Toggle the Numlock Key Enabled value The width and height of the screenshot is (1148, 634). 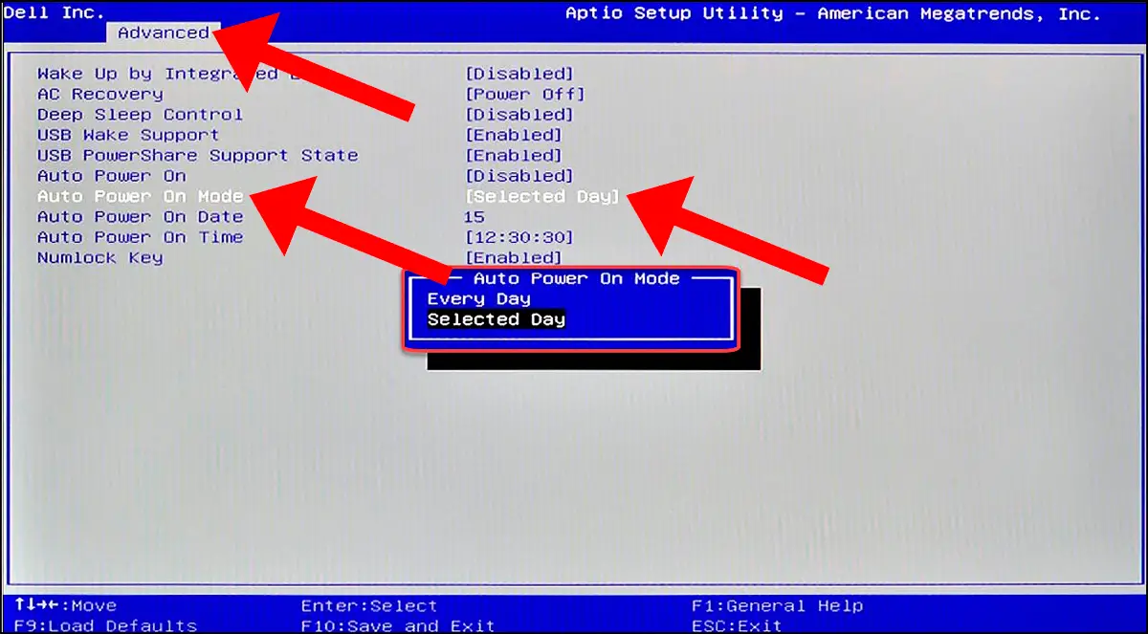click(514, 258)
